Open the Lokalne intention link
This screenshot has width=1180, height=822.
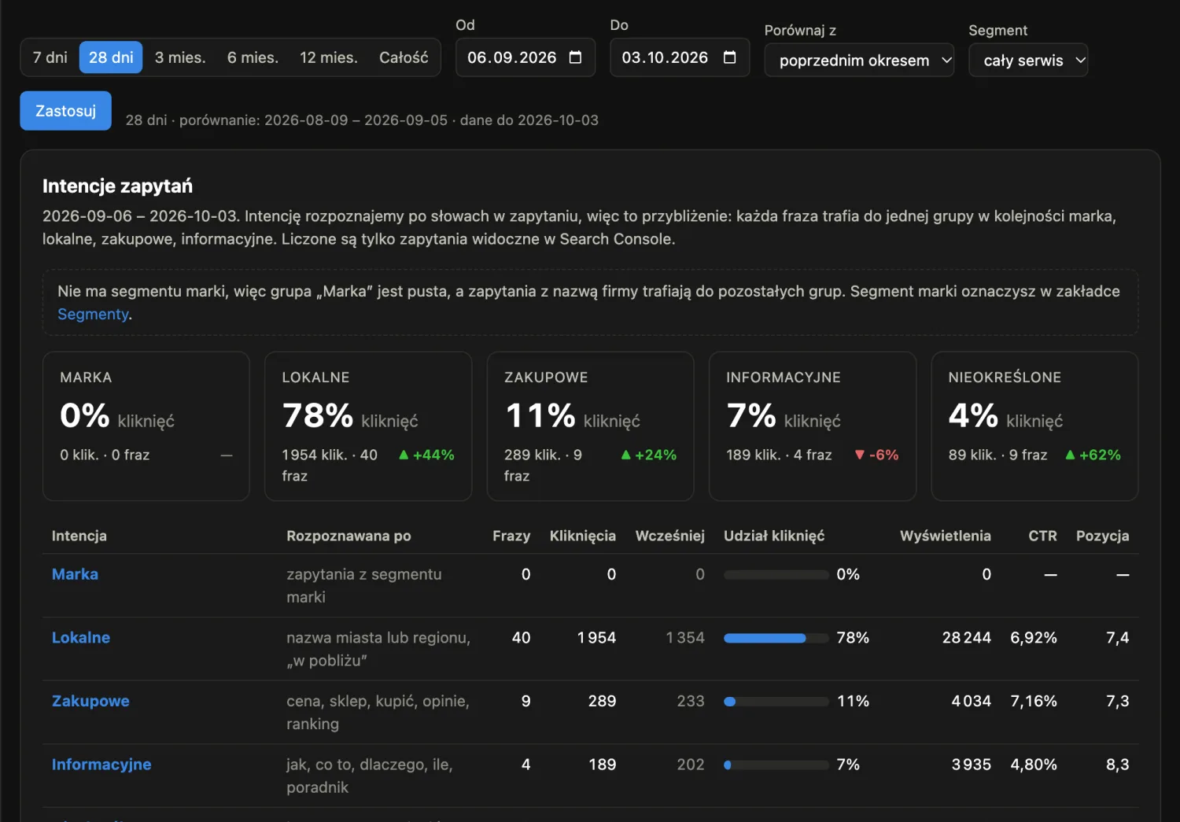pos(80,638)
